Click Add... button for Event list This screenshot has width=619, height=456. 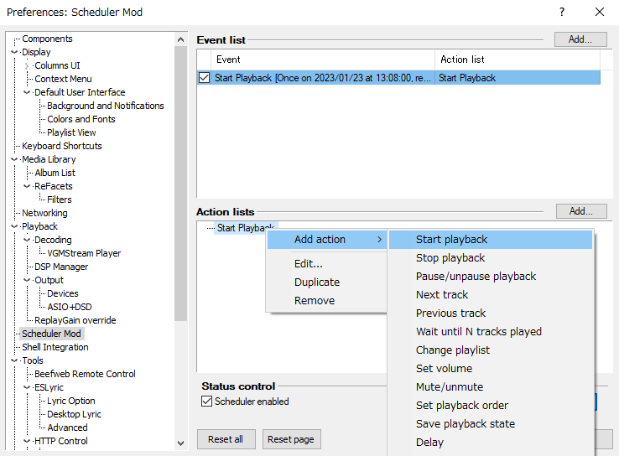click(x=580, y=39)
